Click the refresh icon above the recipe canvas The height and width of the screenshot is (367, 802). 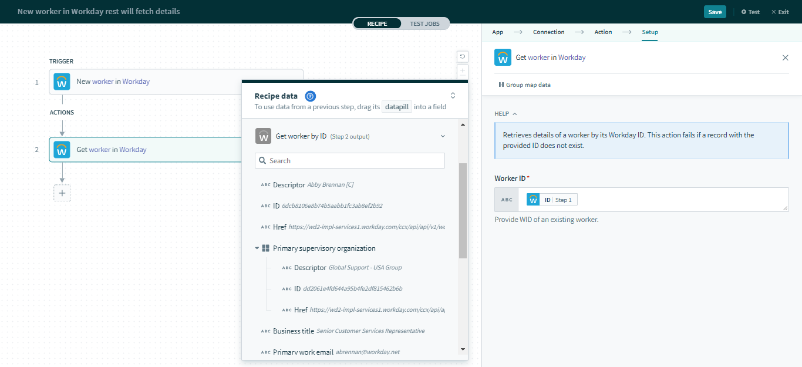[x=463, y=56]
